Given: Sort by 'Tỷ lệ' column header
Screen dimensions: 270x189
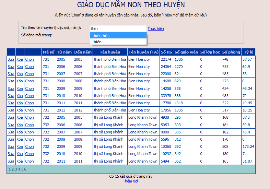Looking at the screenshot, I should (248, 52).
